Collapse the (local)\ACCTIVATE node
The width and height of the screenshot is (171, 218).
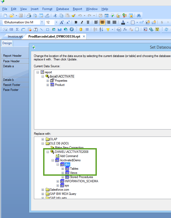pyautogui.click(x=43, y=76)
